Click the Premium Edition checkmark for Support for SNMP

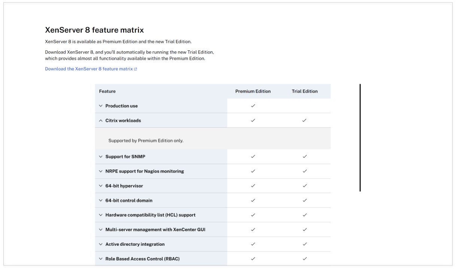tap(253, 156)
